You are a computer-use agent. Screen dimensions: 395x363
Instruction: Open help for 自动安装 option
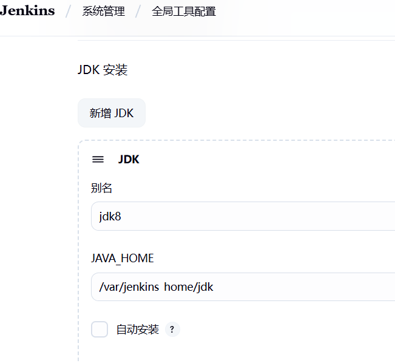[172, 330]
